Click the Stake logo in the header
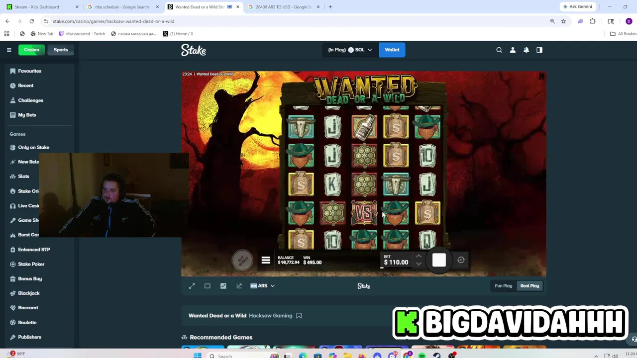The height and width of the screenshot is (358, 637). [193, 50]
